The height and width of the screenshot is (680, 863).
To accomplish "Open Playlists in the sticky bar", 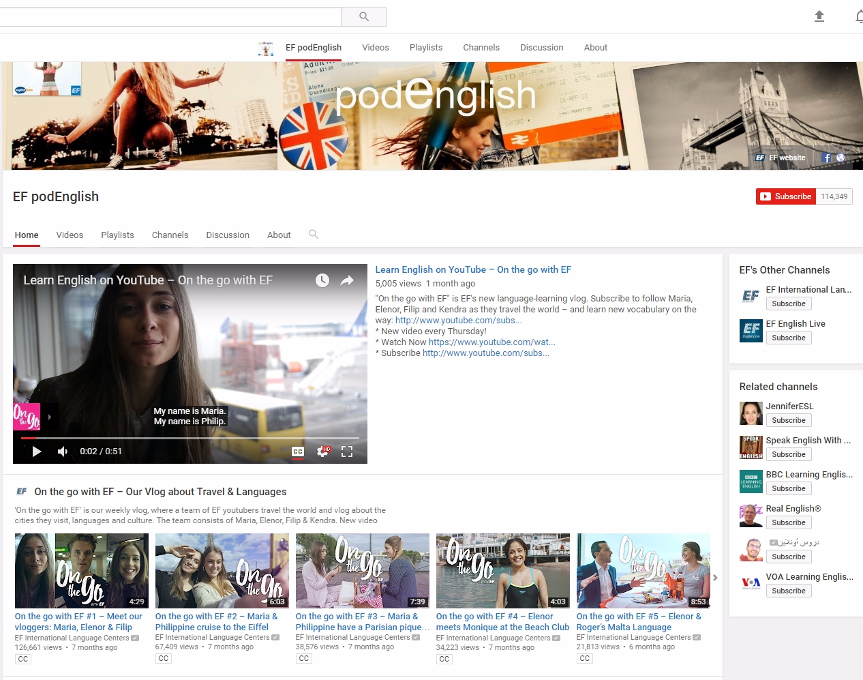I will 426,48.
